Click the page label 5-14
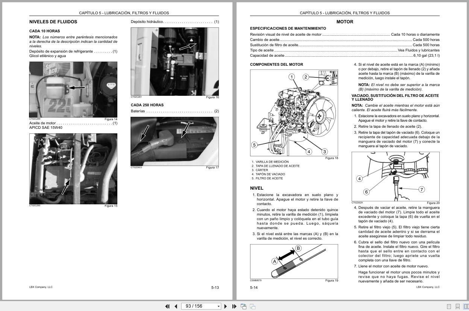The image size is (469, 311). pyautogui.click(x=253, y=287)
